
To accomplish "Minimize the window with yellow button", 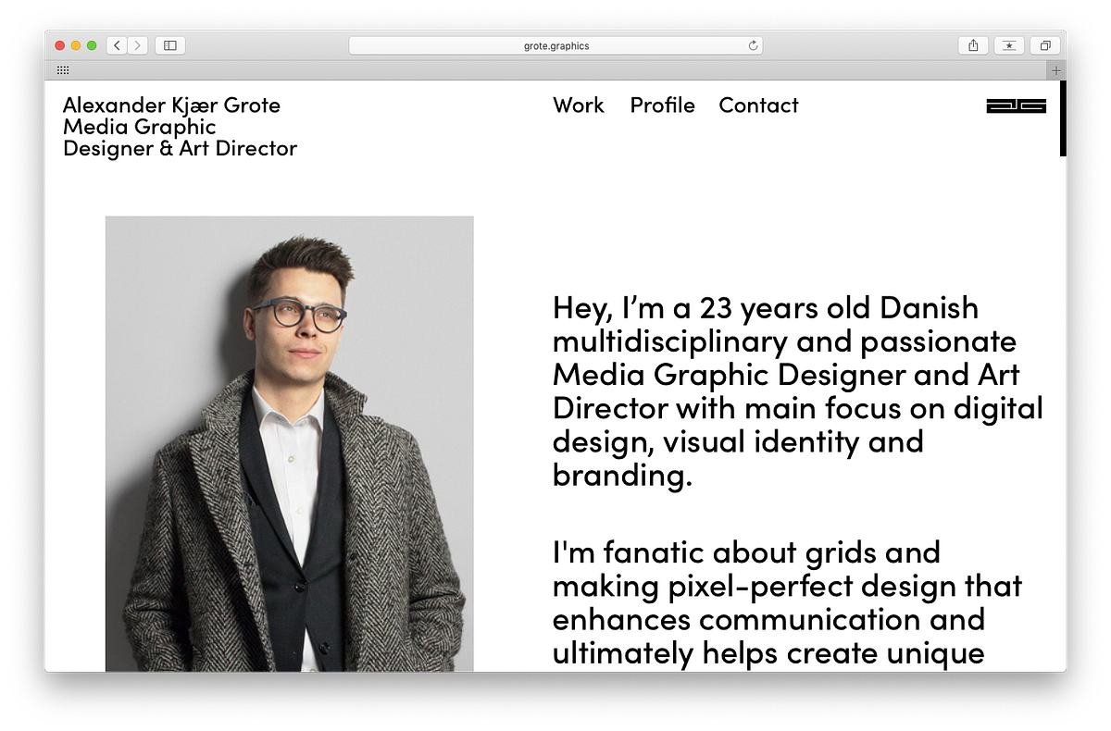I will coord(74,43).
